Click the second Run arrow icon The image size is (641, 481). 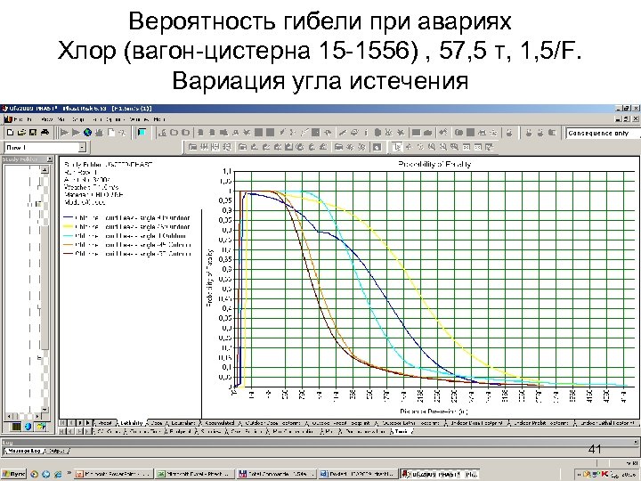[76, 132]
